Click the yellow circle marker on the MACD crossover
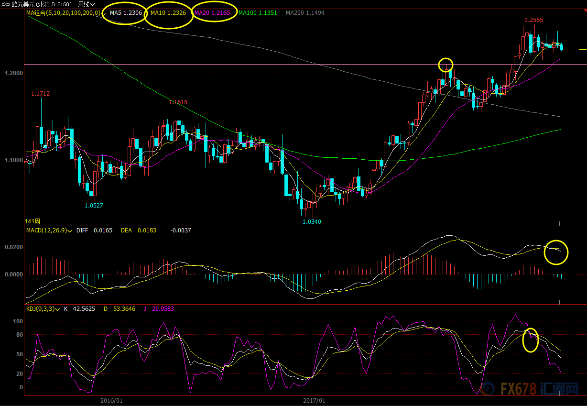Image resolution: width=587 pixels, height=406 pixels. [x=556, y=252]
